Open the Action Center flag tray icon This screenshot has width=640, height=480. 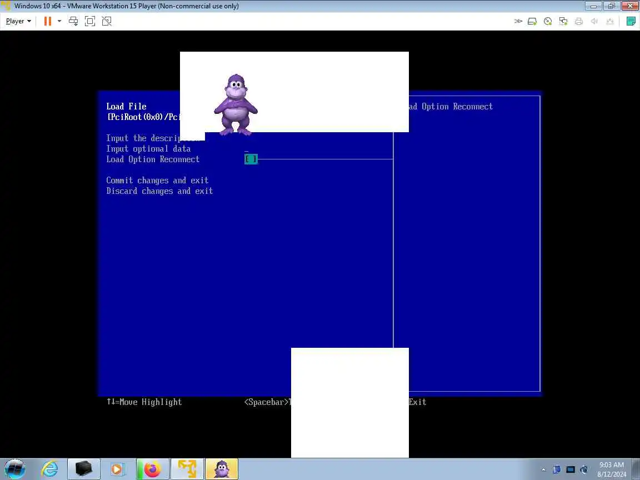(557, 469)
